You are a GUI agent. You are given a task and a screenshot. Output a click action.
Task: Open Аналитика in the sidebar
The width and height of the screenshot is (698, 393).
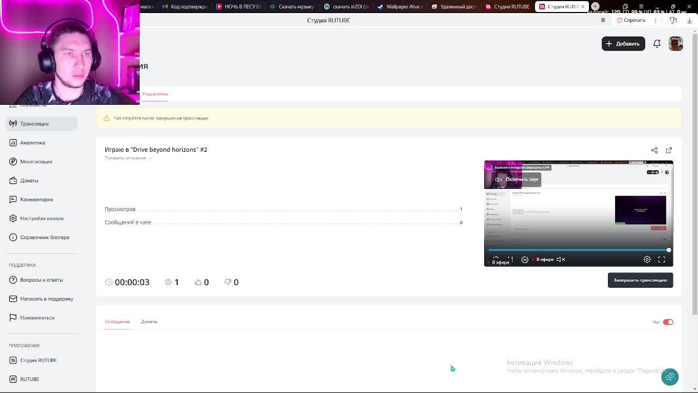[x=33, y=142]
